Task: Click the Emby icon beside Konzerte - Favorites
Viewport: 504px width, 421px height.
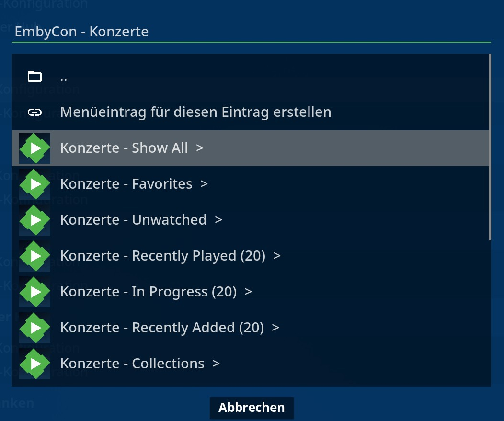Action: point(34,184)
